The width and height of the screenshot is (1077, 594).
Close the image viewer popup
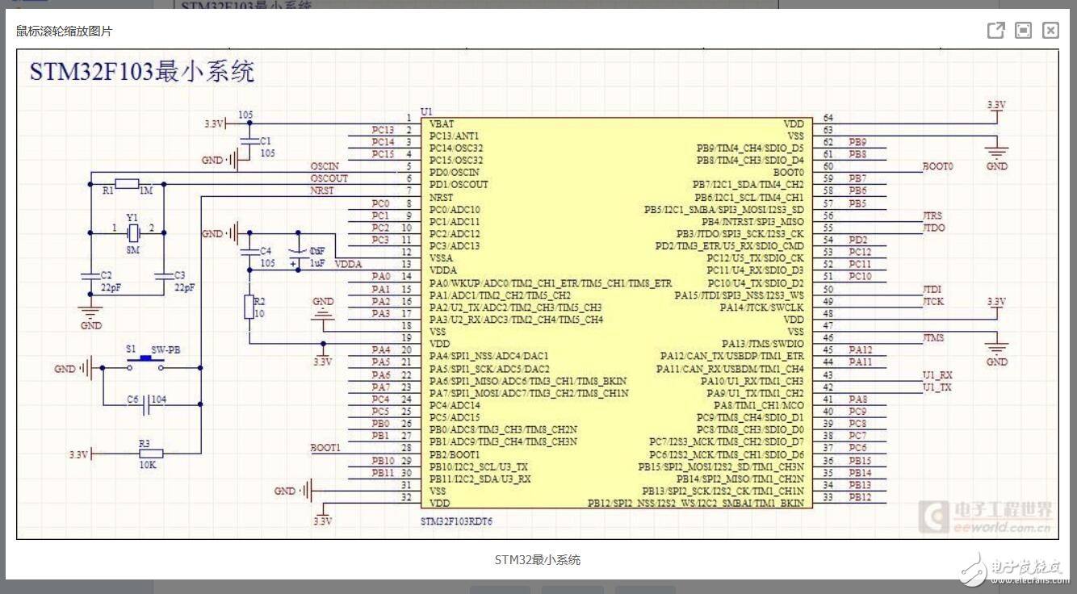tap(1050, 31)
